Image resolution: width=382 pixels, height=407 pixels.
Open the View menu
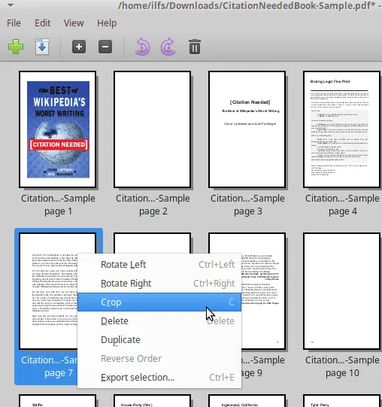(x=74, y=23)
